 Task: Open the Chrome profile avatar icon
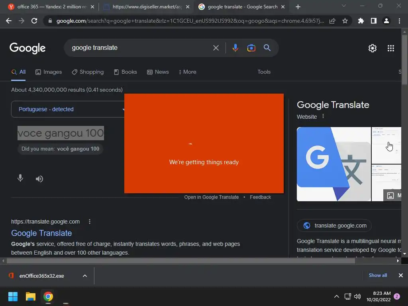click(x=386, y=21)
